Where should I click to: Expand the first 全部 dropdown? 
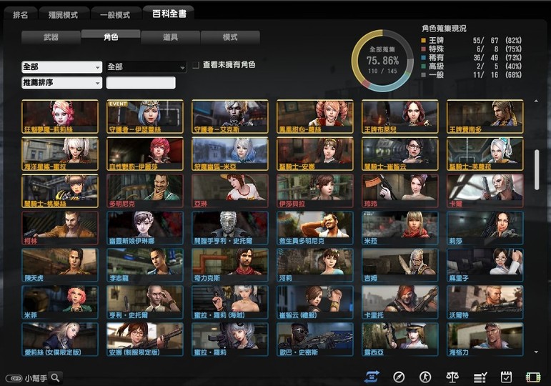point(61,66)
